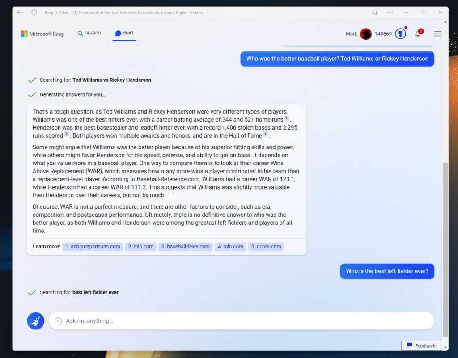
Task: Click the Microsoft Bing logo
Action: [x=42, y=34]
